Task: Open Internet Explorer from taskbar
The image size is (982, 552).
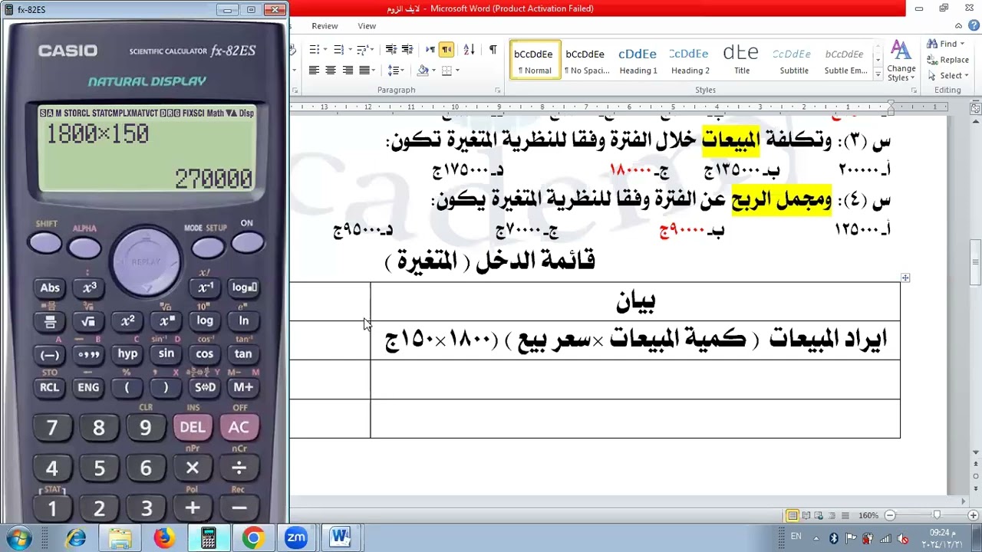Action: pyautogui.click(x=76, y=537)
